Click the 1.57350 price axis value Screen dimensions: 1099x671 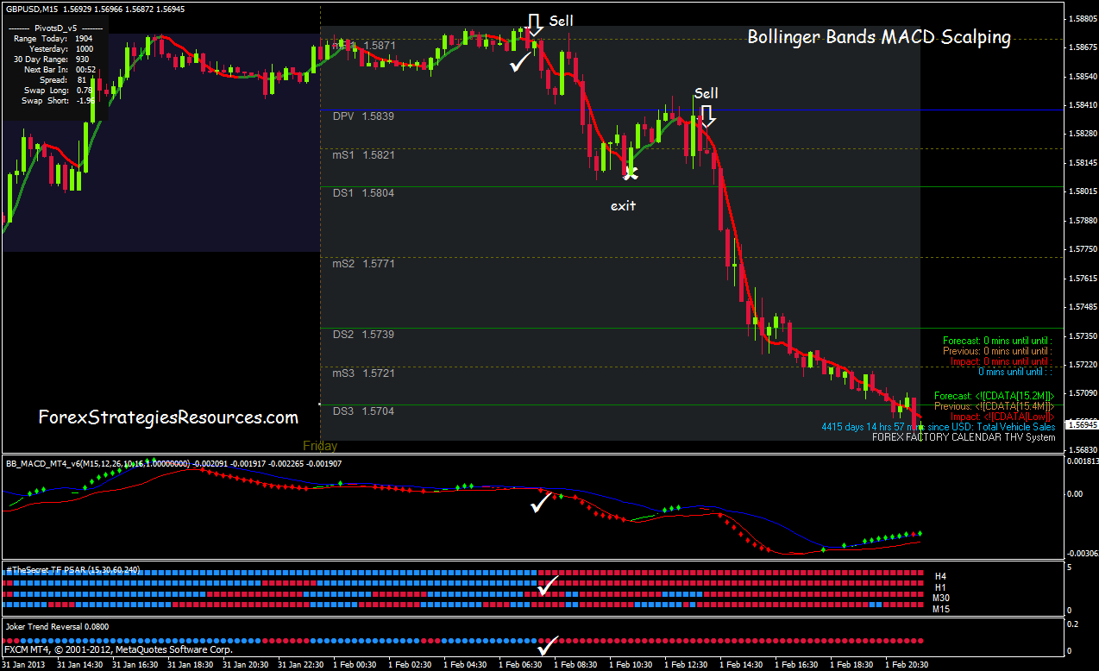coord(1082,335)
